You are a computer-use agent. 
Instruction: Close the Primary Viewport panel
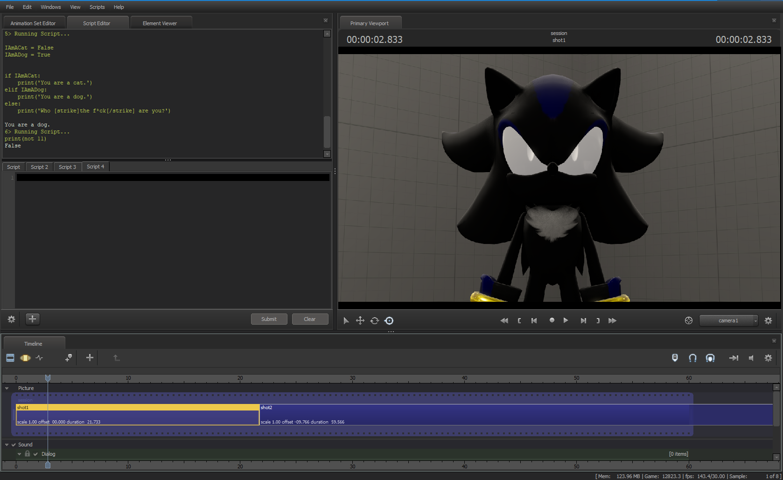774,21
